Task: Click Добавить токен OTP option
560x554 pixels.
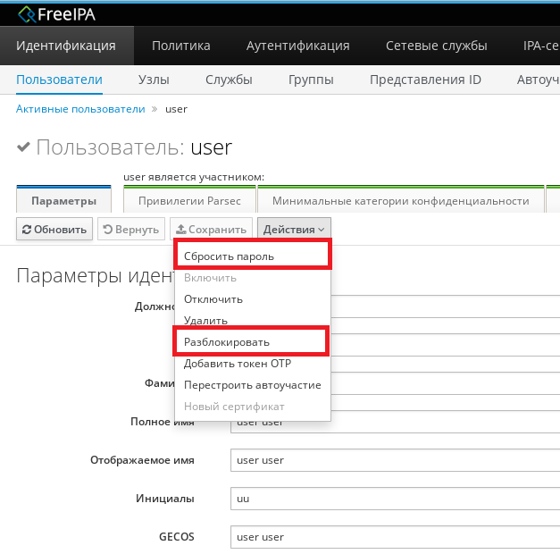Action: pos(237,364)
